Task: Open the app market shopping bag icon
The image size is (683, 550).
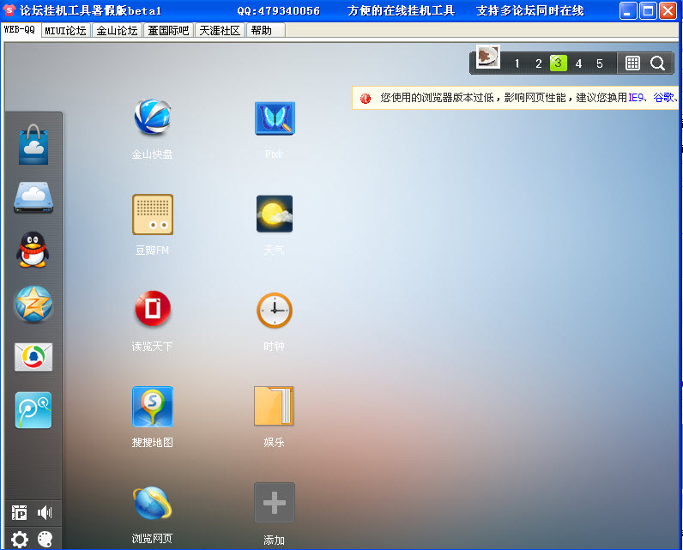Action: 33,144
